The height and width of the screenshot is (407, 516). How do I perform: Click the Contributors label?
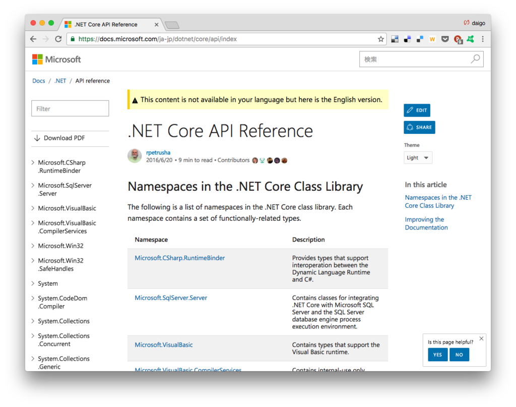pos(233,160)
